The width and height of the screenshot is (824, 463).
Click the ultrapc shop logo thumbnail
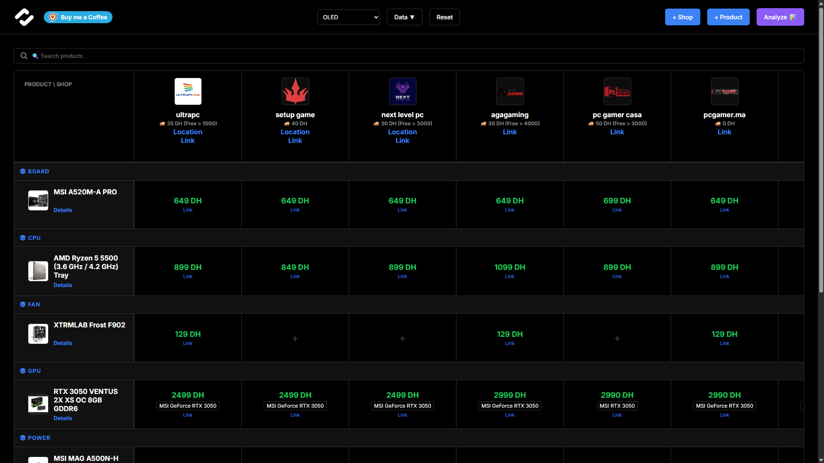coord(188,91)
